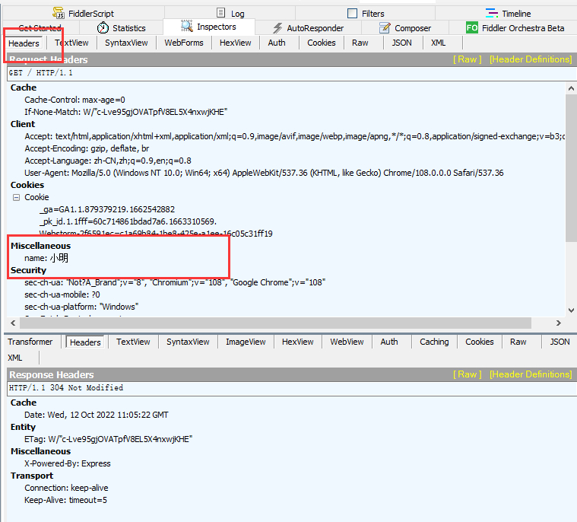The height and width of the screenshot is (522, 577).
Task: Select the Accept-Language header row
Action: pyautogui.click(x=108, y=161)
